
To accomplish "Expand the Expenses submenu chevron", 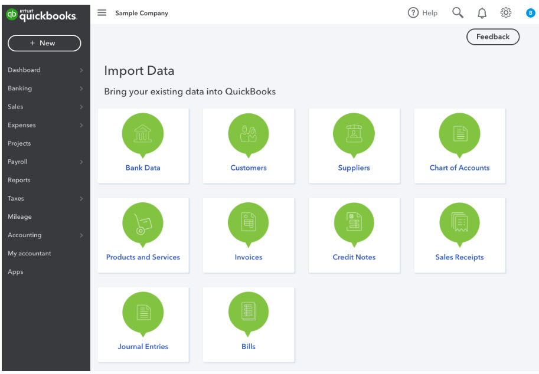I will [81, 125].
